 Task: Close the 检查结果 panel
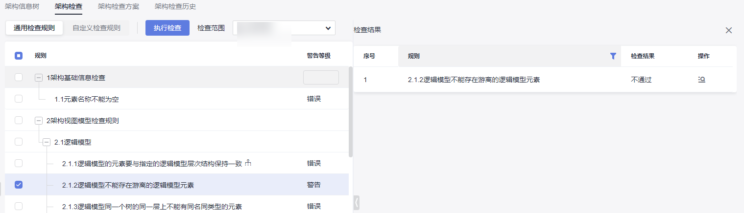coord(729,30)
